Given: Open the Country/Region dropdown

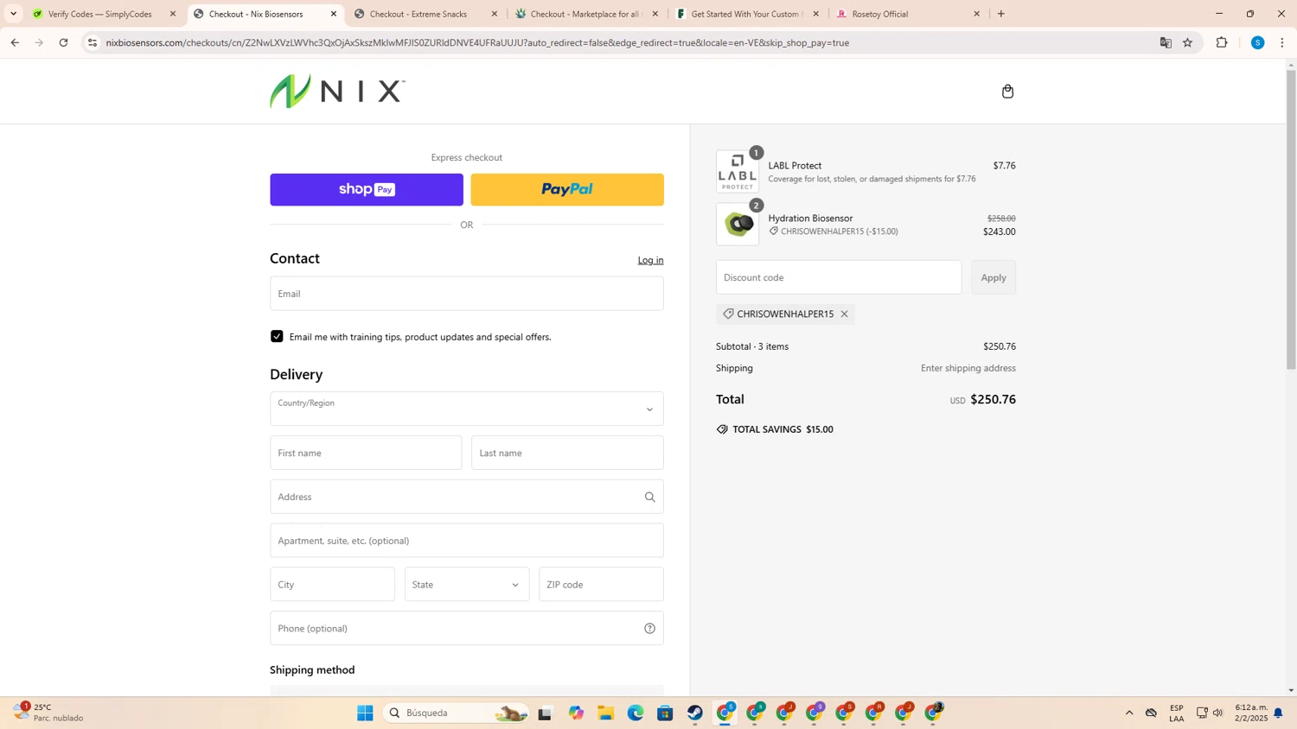Looking at the screenshot, I should (467, 409).
